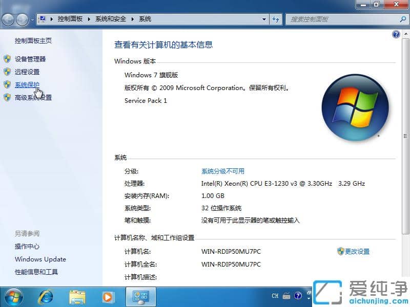Navigate to 控制面板 in the breadcrumb
The height and width of the screenshot is (307, 410).
click(70, 19)
